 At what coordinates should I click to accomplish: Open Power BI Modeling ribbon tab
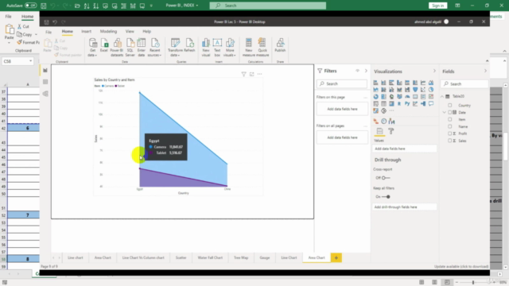point(108,32)
